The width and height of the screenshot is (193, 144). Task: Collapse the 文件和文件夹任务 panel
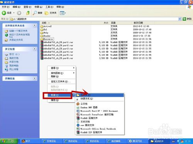tap(35, 25)
